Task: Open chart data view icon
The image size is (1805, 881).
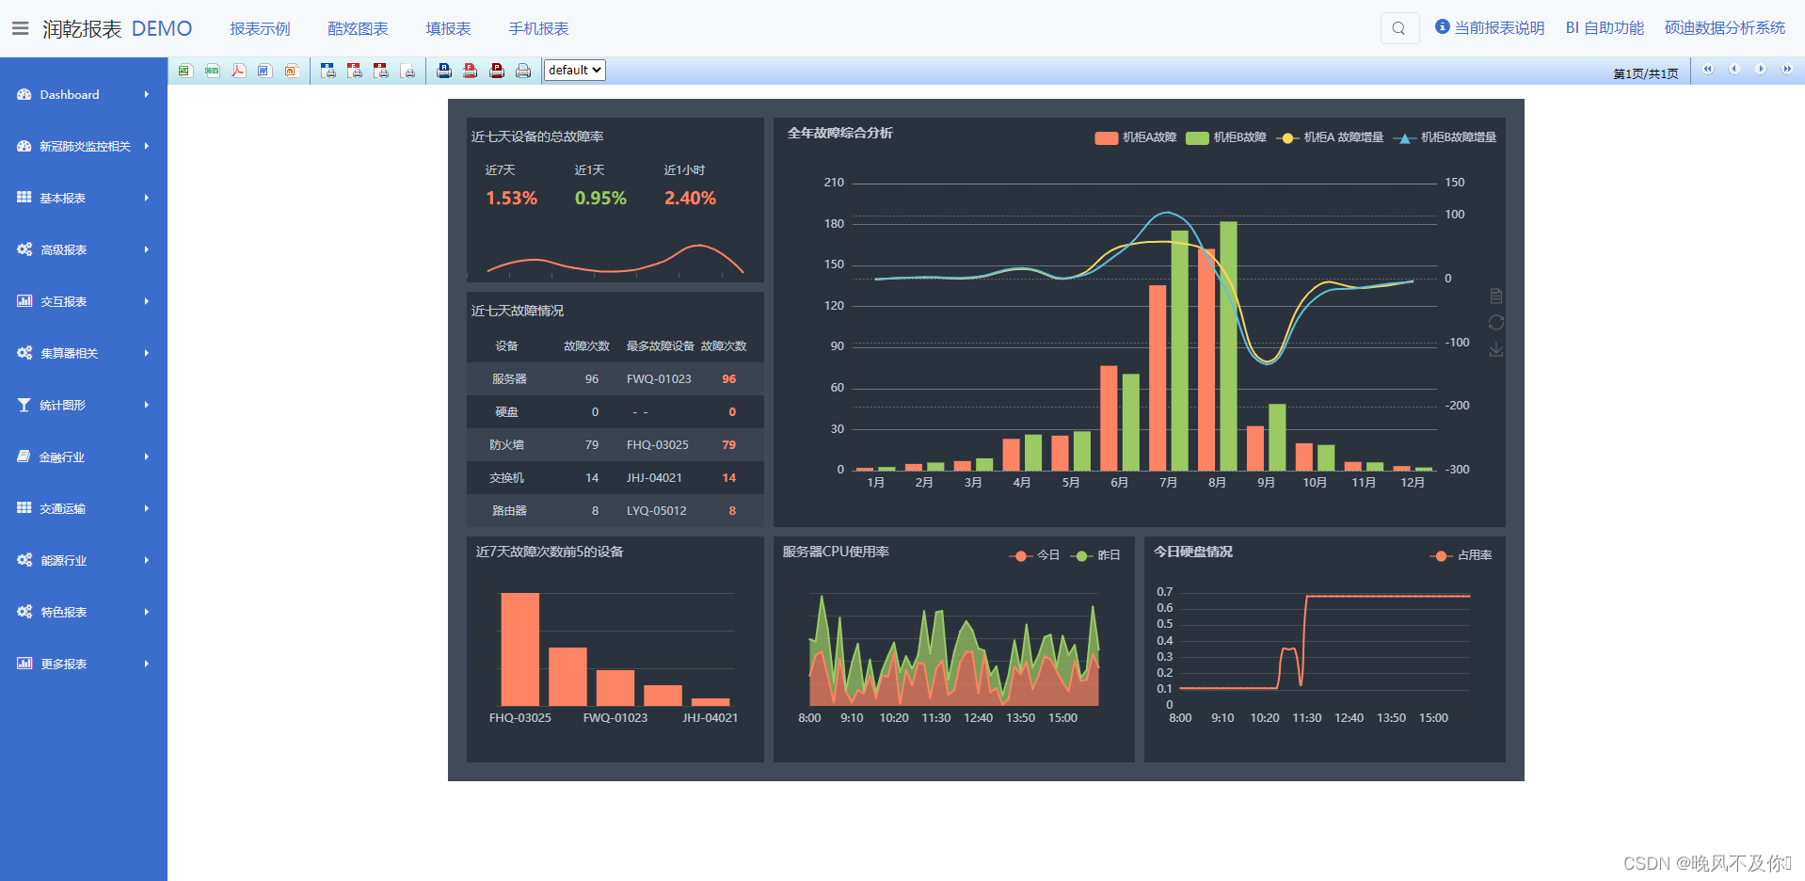Action: point(1496,296)
